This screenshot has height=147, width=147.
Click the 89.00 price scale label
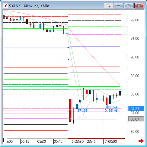(x=135, y=76)
